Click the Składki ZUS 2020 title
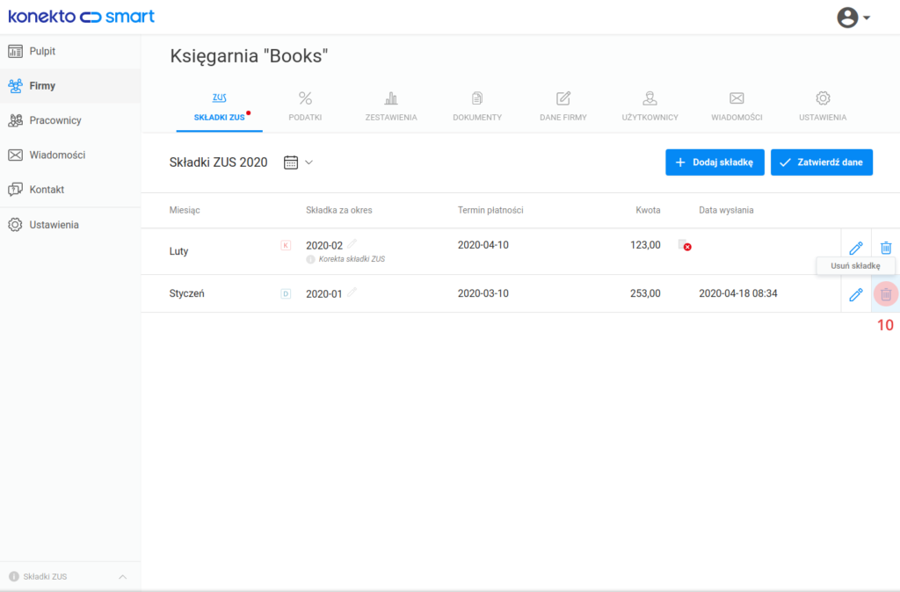This screenshot has height=592, width=900. coord(219,162)
